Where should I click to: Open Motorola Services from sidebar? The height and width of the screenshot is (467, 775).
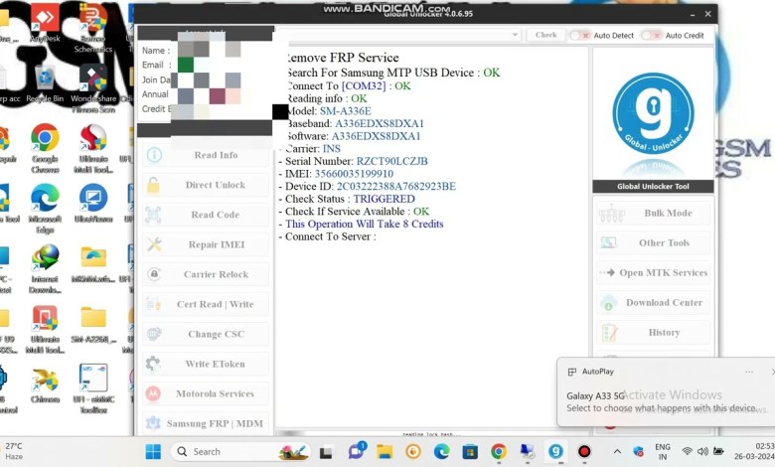point(205,393)
